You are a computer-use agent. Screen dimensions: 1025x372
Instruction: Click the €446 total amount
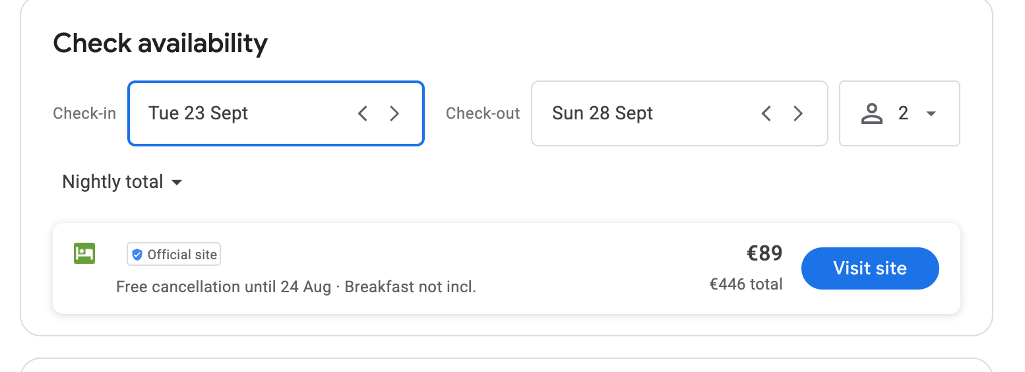click(745, 284)
